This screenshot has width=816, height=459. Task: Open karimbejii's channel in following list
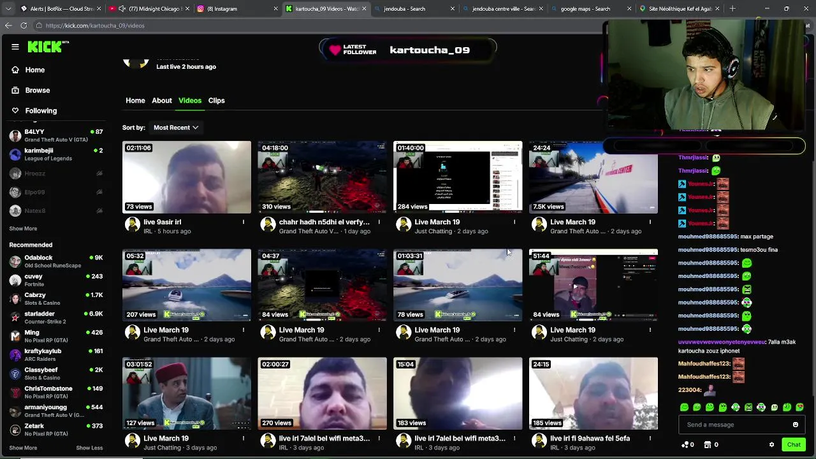pyautogui.click(x=55, y=154)
